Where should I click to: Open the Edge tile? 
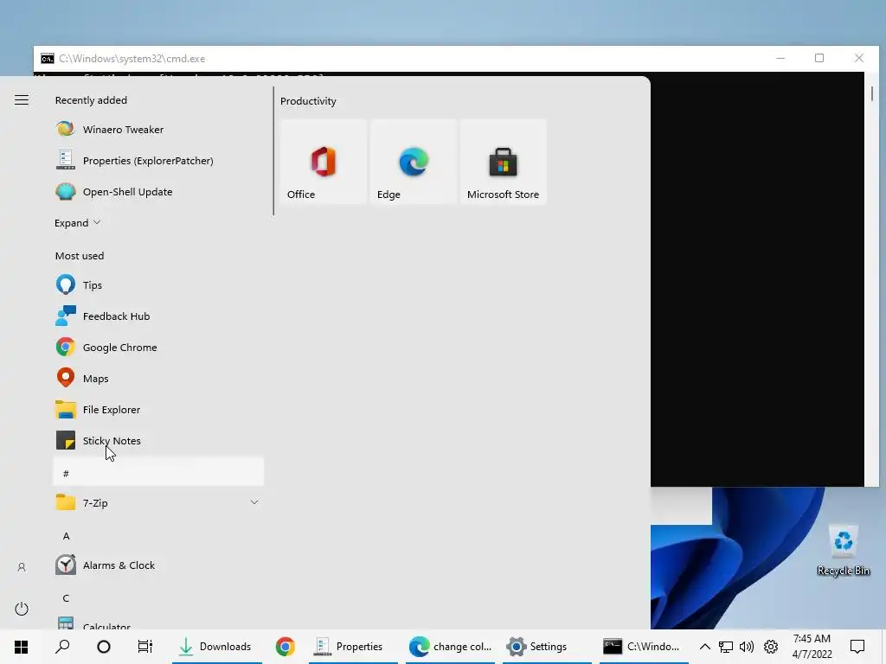[x=413, y=162]
